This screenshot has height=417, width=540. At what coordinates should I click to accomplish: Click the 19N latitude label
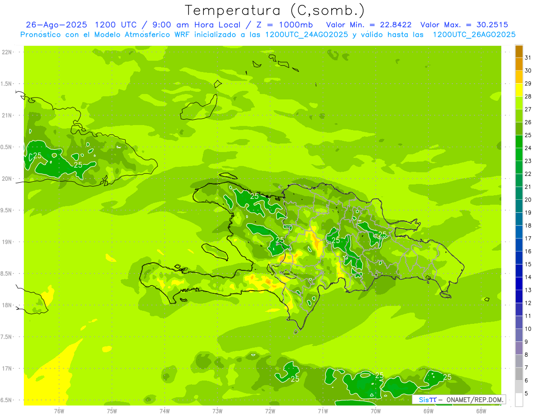7,242
